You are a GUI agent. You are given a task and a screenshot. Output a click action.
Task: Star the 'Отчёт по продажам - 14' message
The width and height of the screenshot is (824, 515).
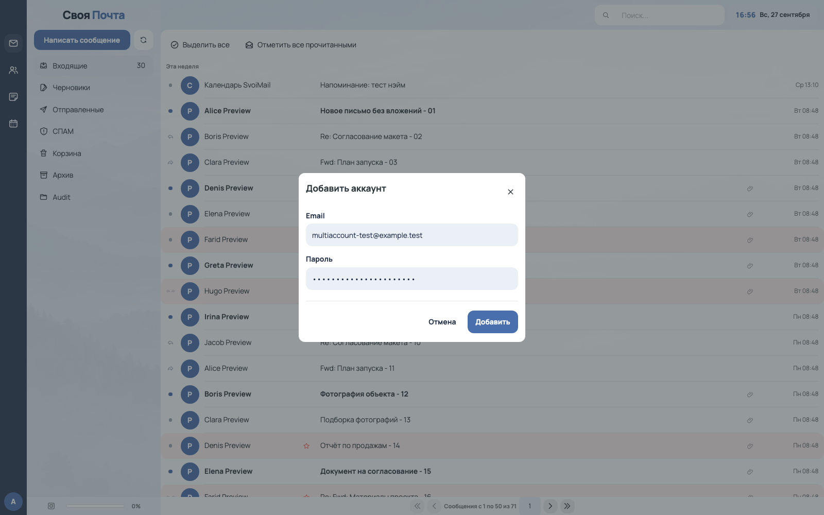pyautogui.click(x=306, y=446)
